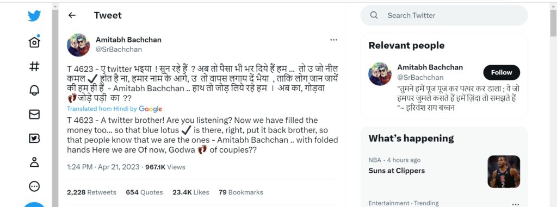Open Profile person icon
This screenshot has width=557, height=207.
(x=34, y=162)
